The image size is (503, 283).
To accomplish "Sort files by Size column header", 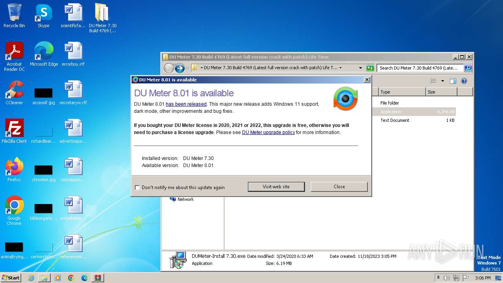I will [x=441, y=92].
